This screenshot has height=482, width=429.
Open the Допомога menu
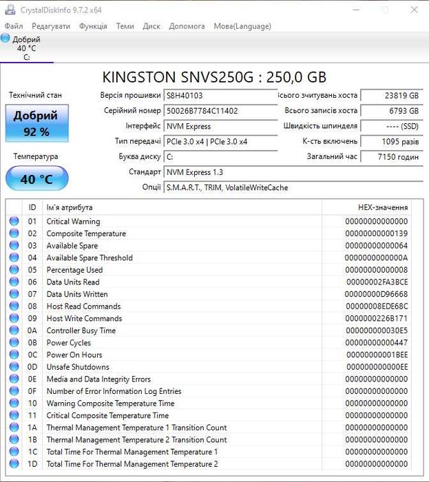187,26
